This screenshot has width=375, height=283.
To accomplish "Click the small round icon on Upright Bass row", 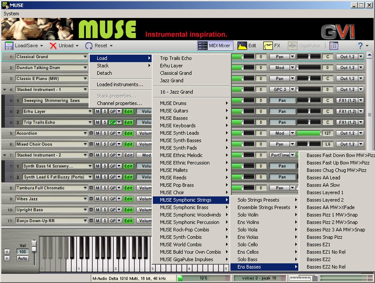I will tap(91, 210).
